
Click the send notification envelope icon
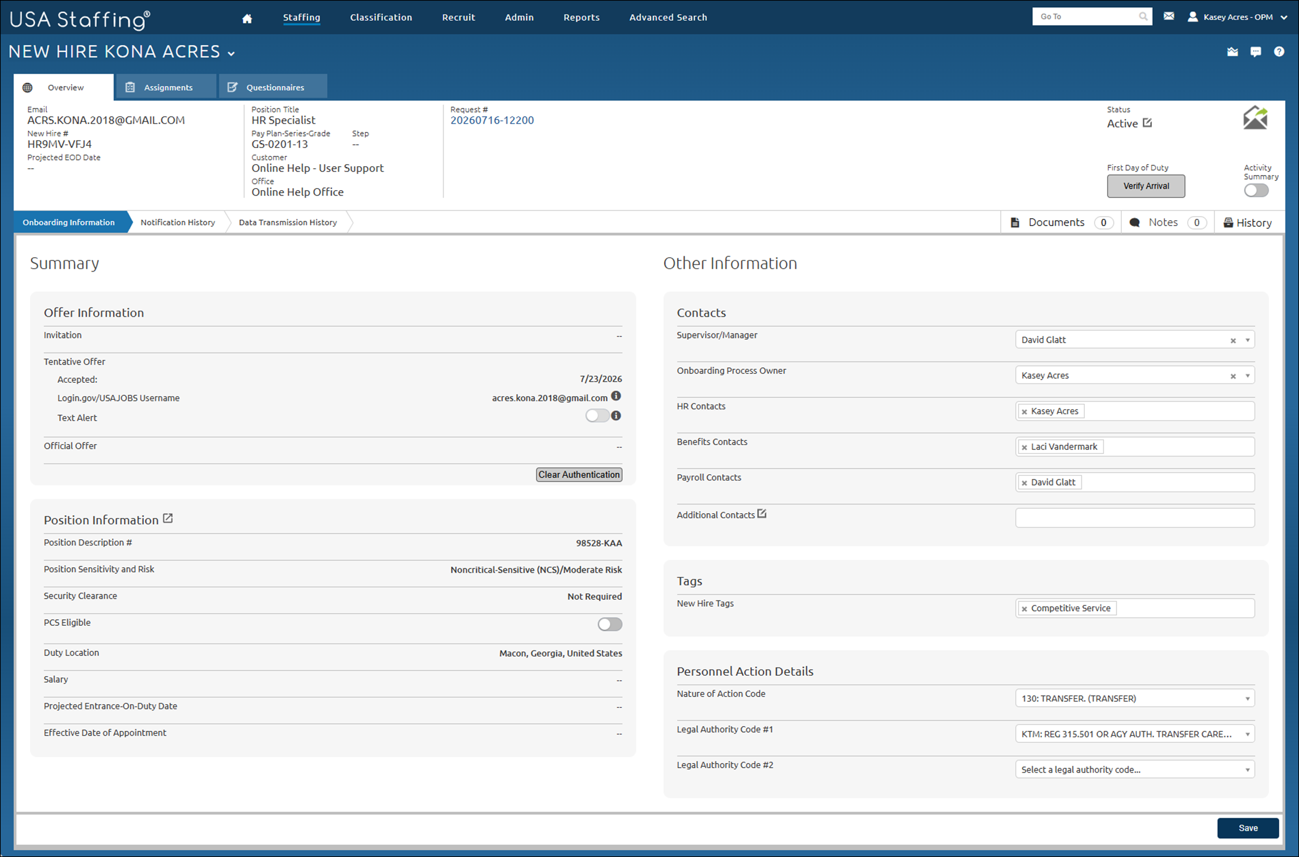[x=1255, y=117]
